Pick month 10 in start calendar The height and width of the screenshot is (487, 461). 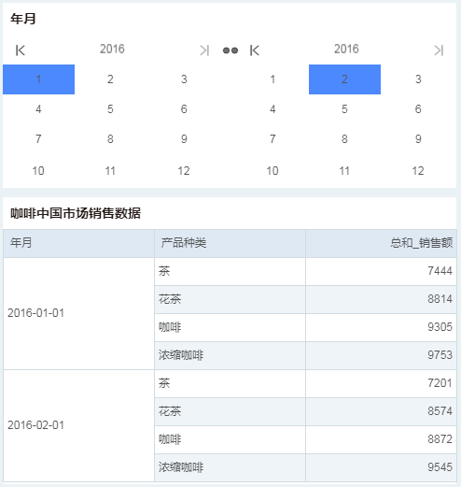point(38,171)
